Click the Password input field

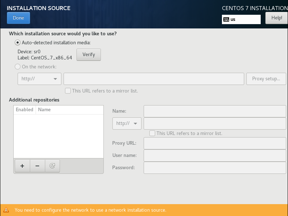pyautogui.click(x=215, y=167)
